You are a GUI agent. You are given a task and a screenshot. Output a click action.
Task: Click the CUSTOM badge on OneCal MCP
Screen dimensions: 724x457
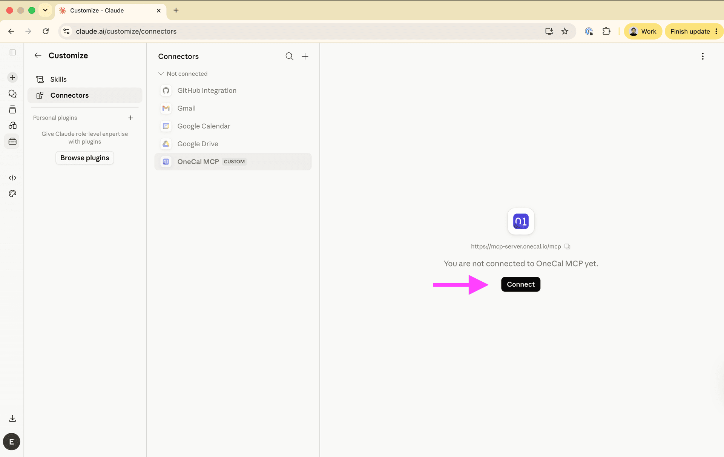[234, 161]
